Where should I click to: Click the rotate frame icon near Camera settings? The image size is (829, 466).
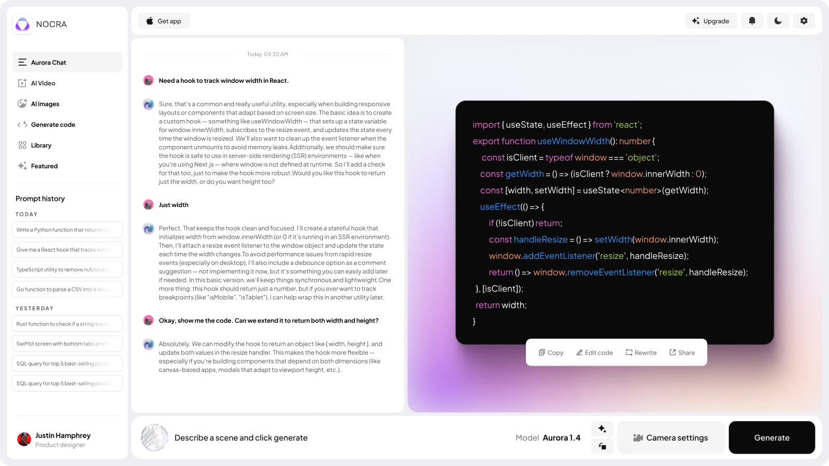(x=602, y=446)
